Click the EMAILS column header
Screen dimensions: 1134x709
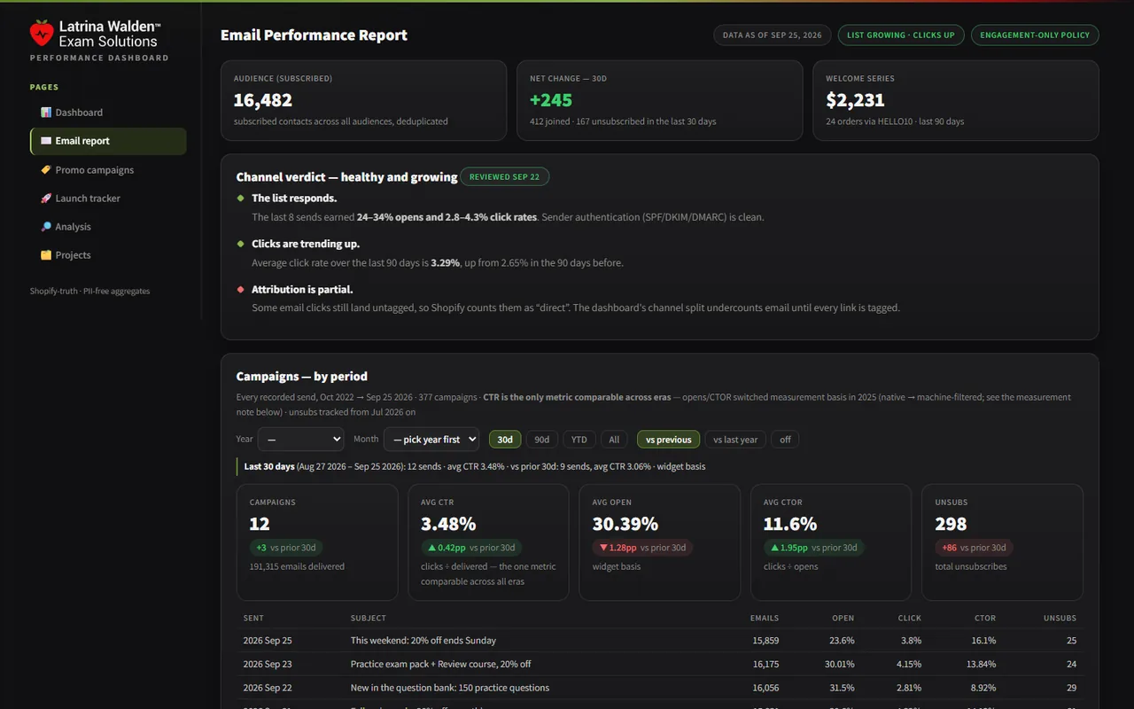(x=765, y=618)
